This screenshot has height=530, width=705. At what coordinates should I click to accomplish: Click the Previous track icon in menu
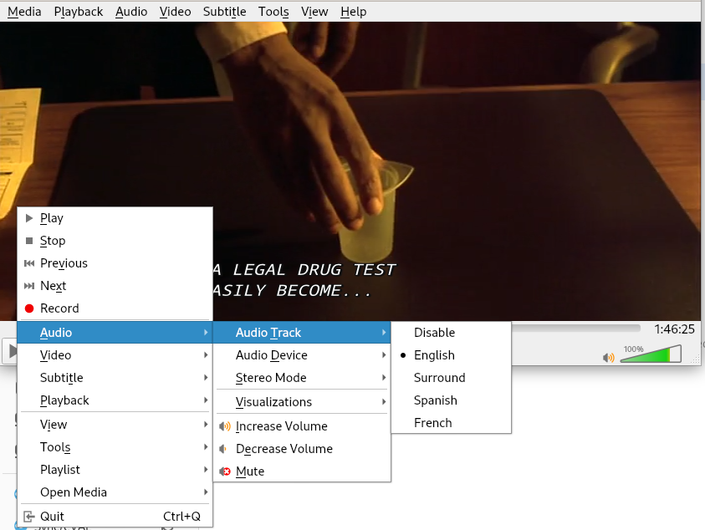tap(29, 263)
